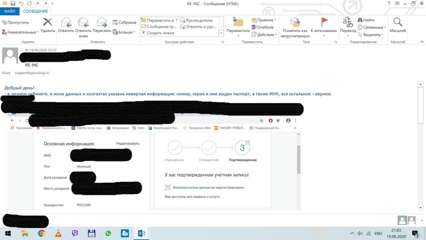Reply to the message with Ответить
The image size is (426, 240).
pos(66,25)
